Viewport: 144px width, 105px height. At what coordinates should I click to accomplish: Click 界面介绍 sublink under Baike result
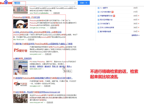(55, 66)
